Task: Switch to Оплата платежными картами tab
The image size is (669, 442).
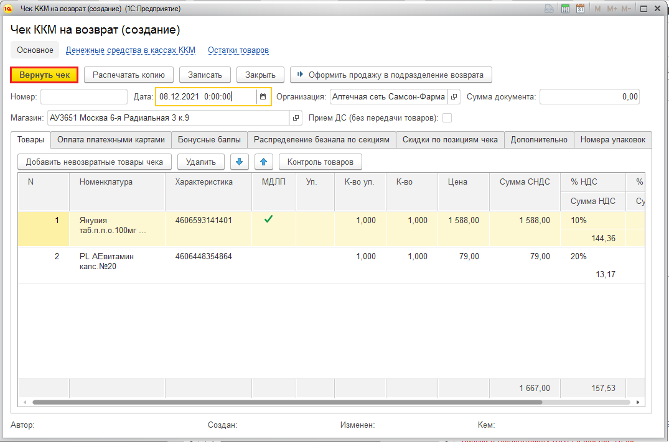Action: pyautogui.click(x=111, y=140)
